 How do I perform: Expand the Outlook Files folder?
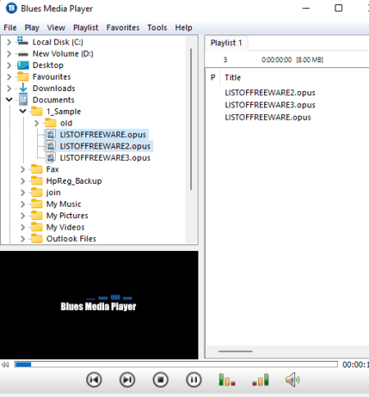point(23,239)
